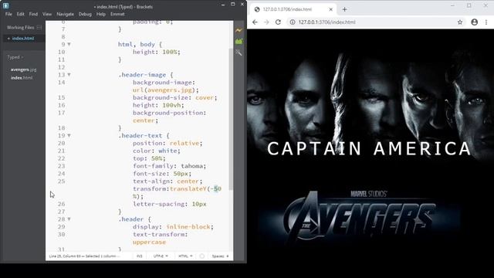Click the Chrome address bar URL
Screen dimensions: 494x278
click(327, 22)
